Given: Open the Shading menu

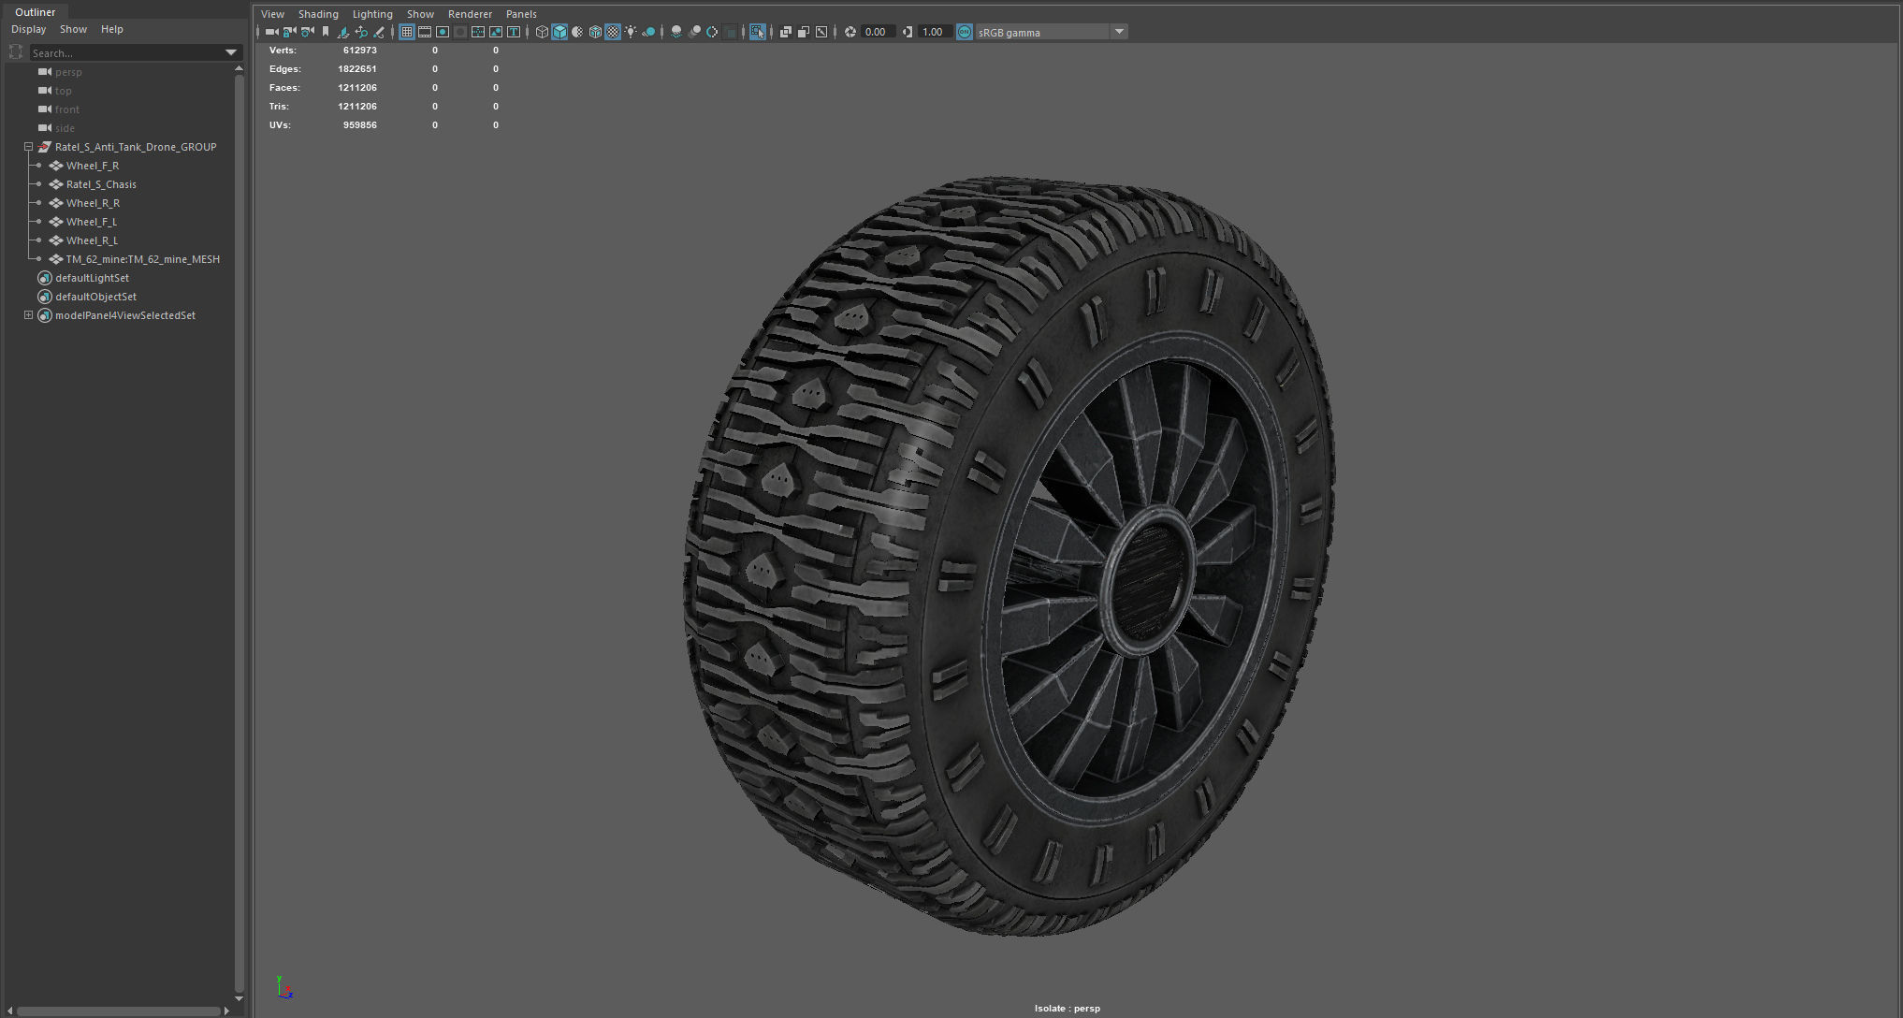Looking at the screenshot, I should coord(318,14).
